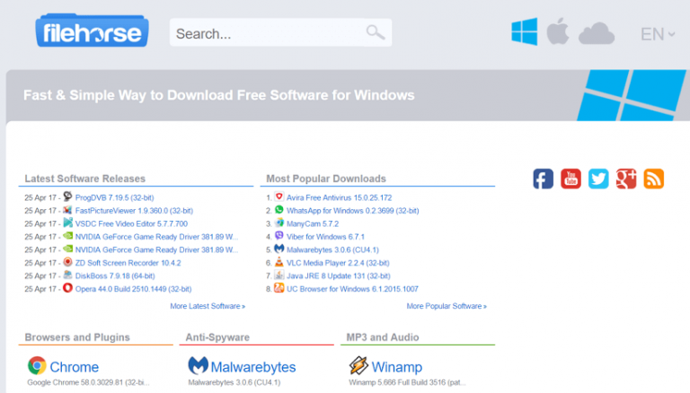
Task: Open Opera 44.0 Build 2510.1449 link
Action: pyautogui.click(x=133, y=289)
